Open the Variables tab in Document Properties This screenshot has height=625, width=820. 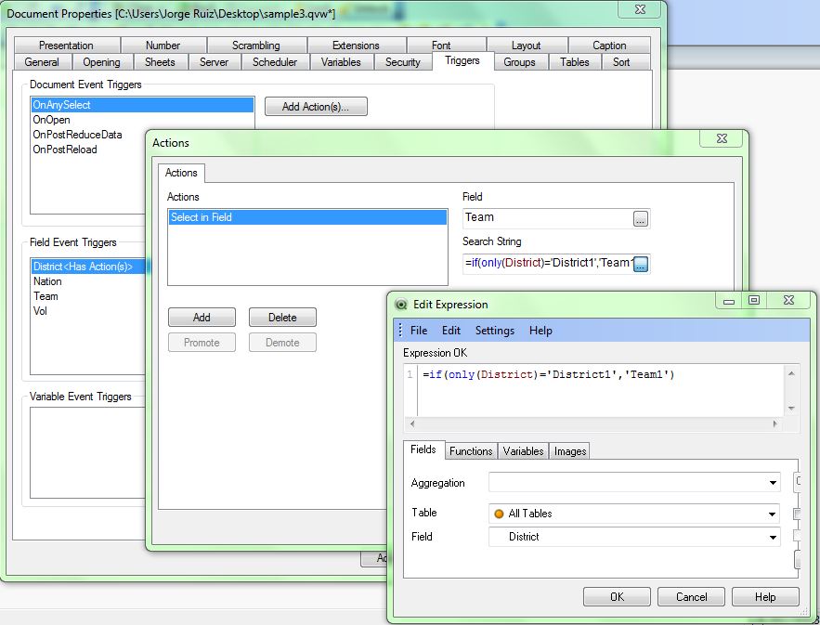(341, 62)
